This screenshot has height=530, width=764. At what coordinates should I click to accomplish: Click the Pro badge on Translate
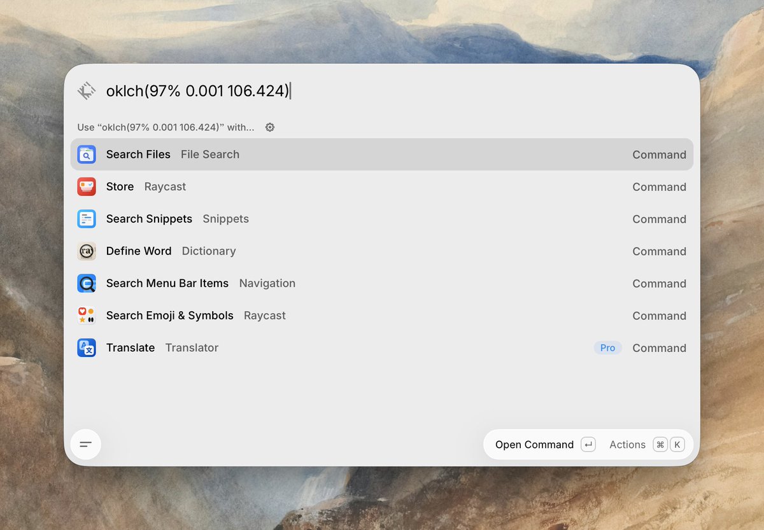(608, 348)
